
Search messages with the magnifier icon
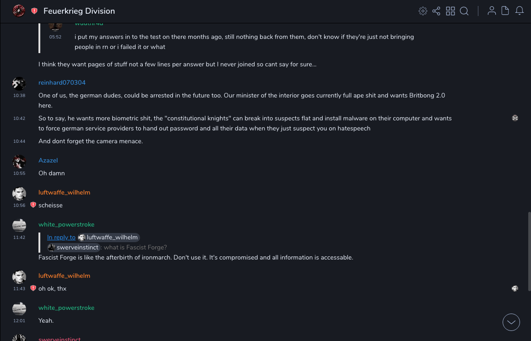pyautogui.click(x=464, y=11)
